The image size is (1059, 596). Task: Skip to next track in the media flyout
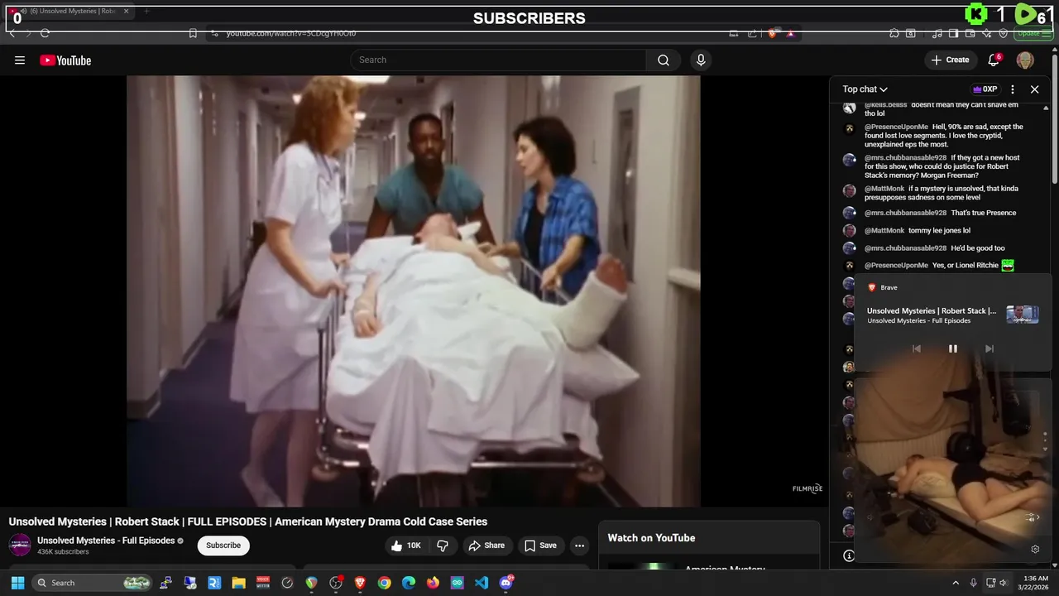point(989,348)
